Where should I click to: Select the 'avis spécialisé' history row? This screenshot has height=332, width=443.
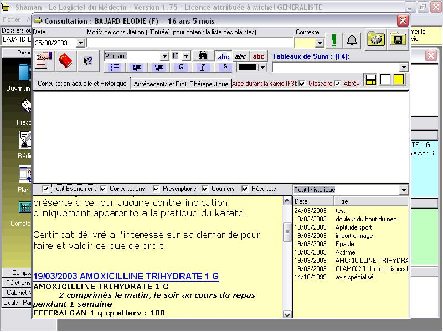[x=351, y=277]
